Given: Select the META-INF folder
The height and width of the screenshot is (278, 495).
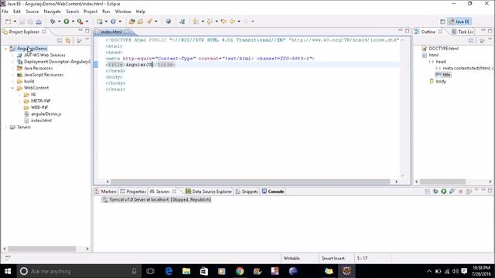Looking at the screenshot, I should pyautogui.click(x=40, y=101).
